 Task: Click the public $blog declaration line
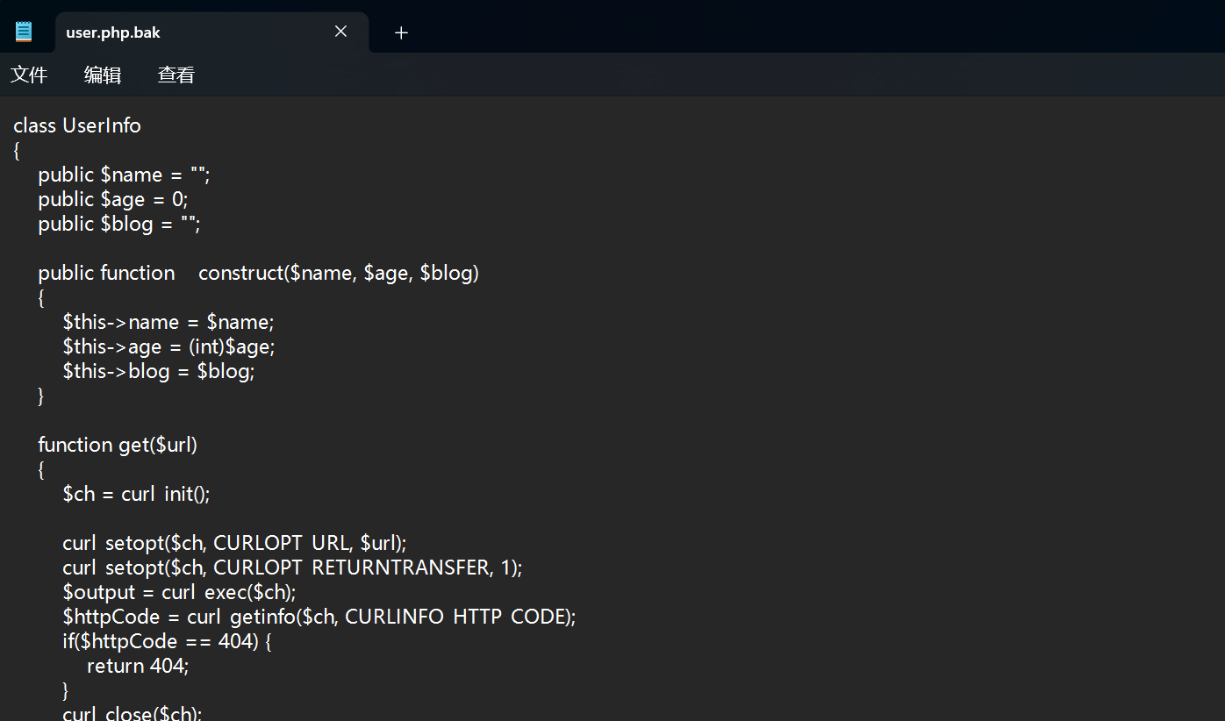[x=119, y=224]
